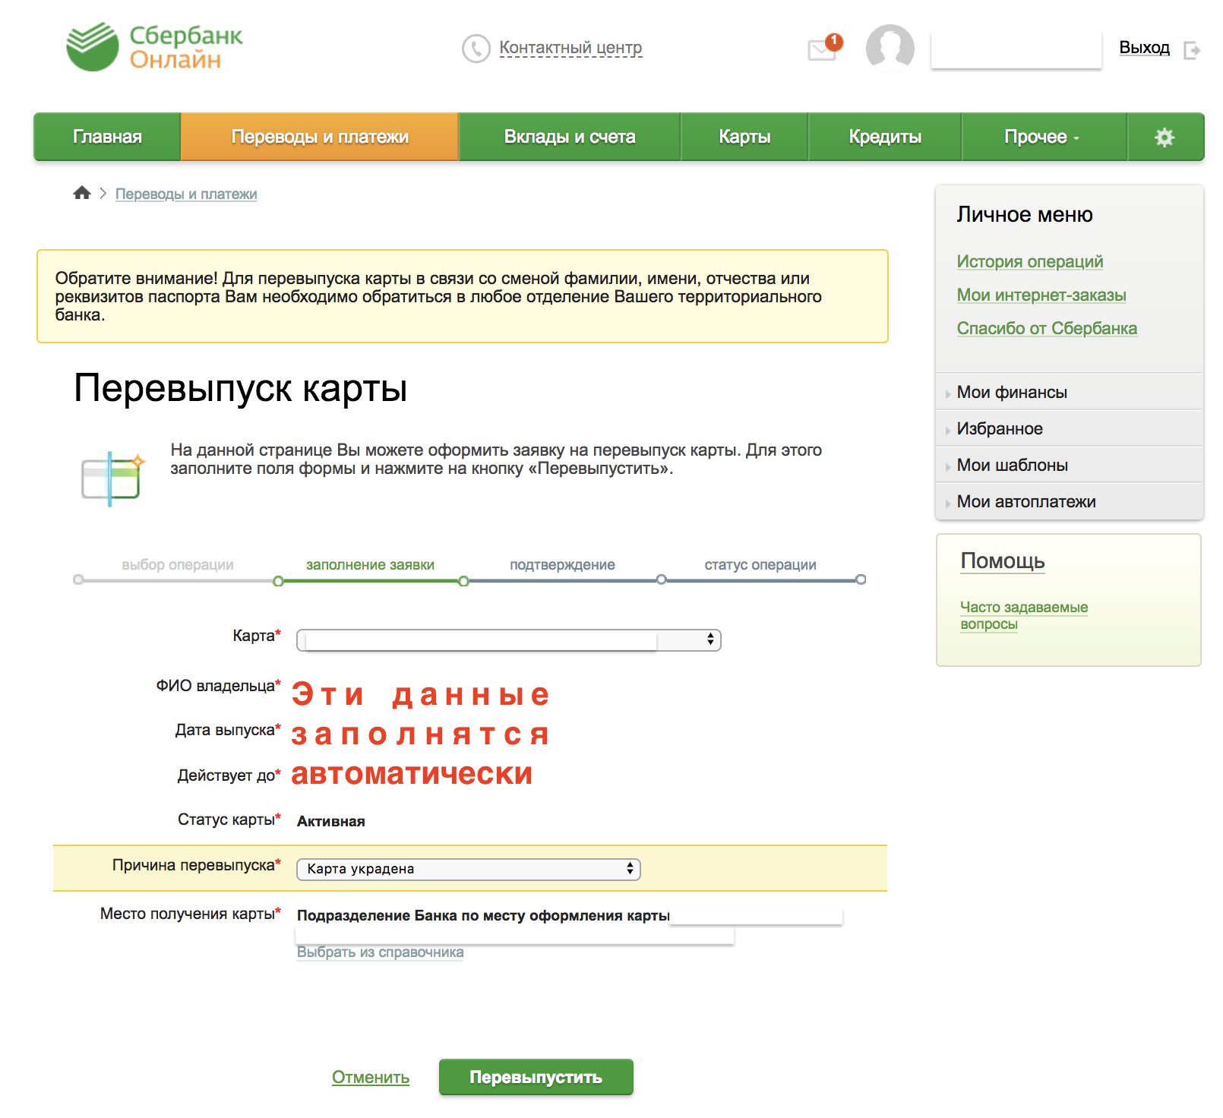Expand Мои шаблоны section
Viewport: 1223px width, 1118px height.
(x=1069, y=465)
